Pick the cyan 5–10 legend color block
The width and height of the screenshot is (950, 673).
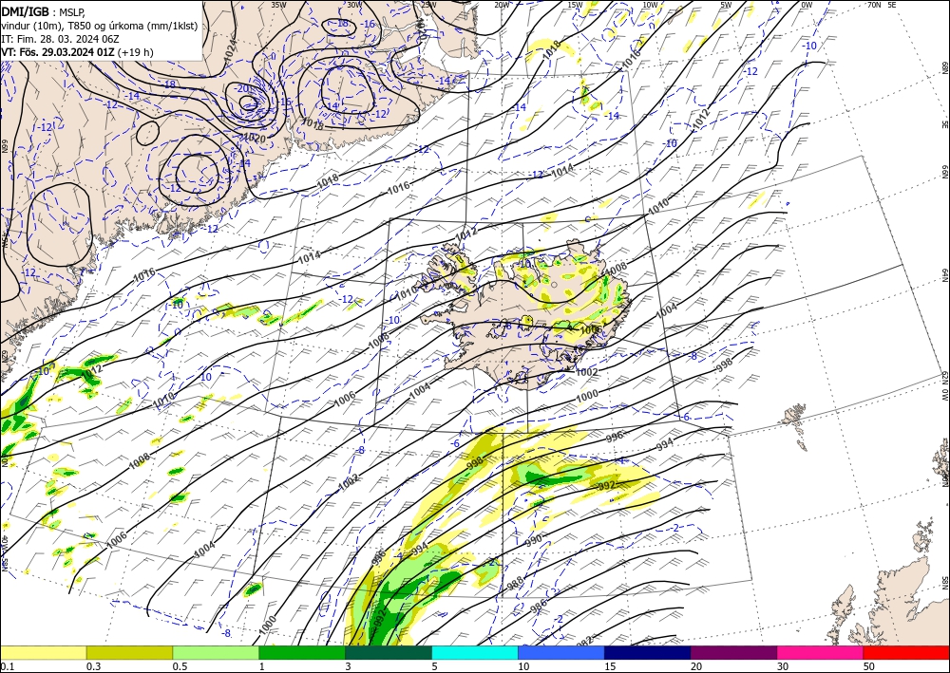475,652
